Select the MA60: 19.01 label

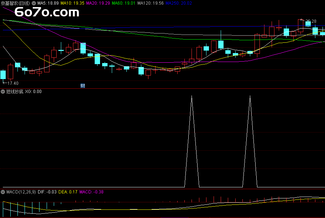point(124,3)
